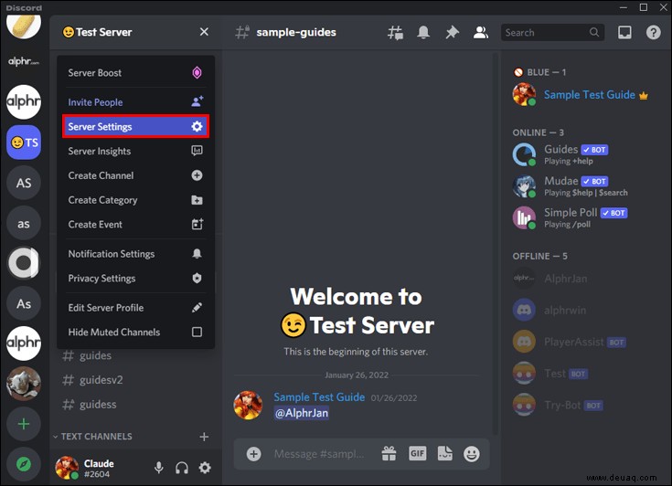Click the Create Channel plus circle icon
The width and height of the screenshot is (672, 486).
point(197,175)
